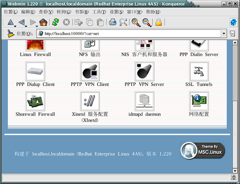The image size is (240, 184).
Task: Zoom out with minus magnifier
Action: (146, 22)
